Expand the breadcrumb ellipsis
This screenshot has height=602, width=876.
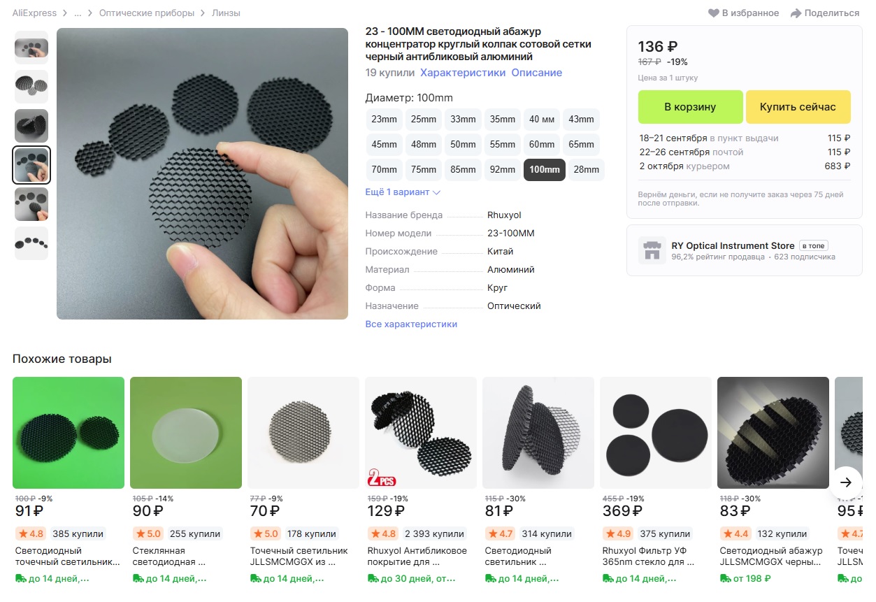pyautogui.click(x=78, y=13)
